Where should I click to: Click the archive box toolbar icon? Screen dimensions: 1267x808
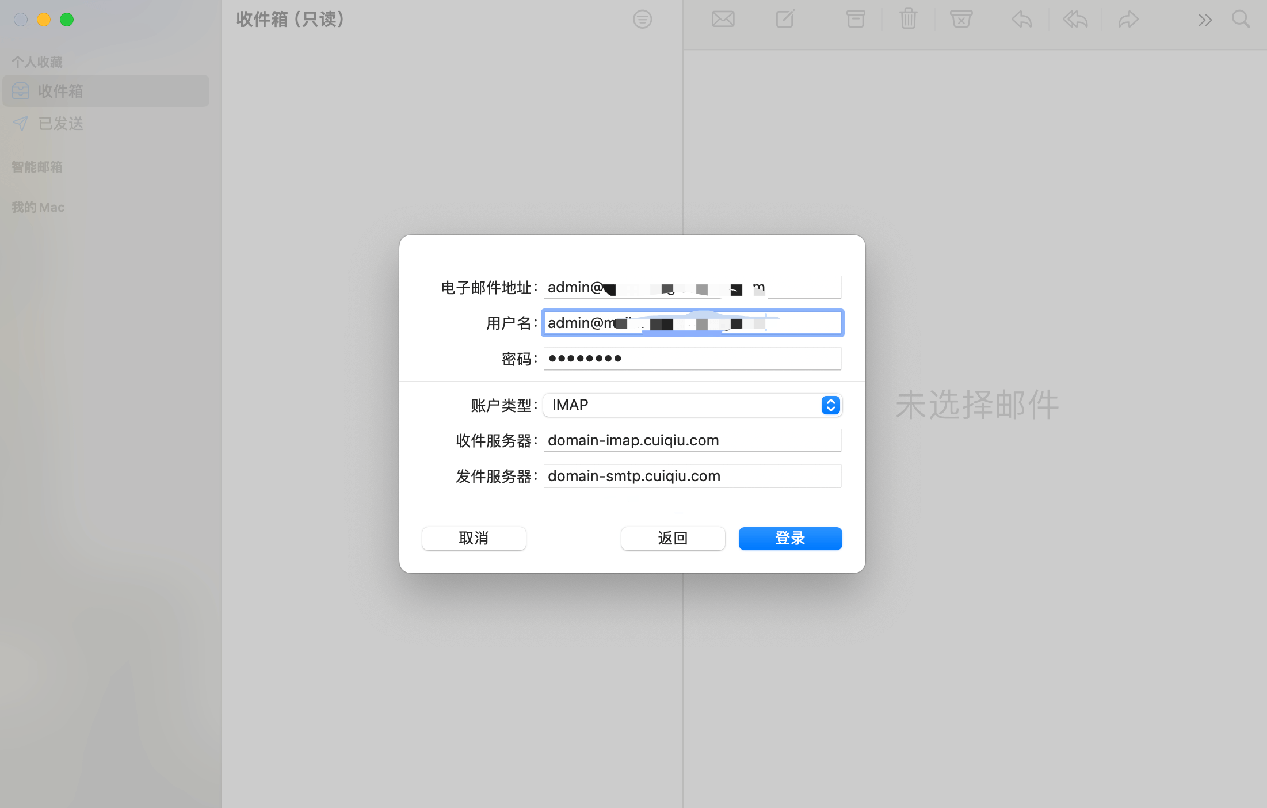(856, 20)
